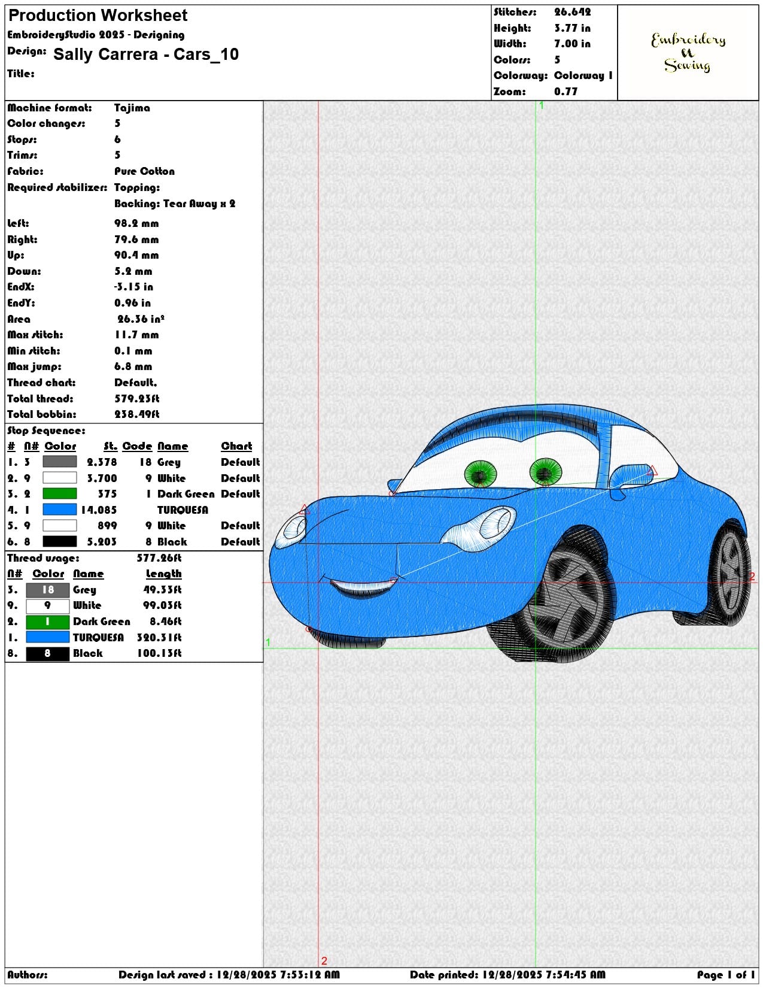Click the 'Design last saved' timestamp
This screenshot has width=763, height=988.
[x=229, y=975]
